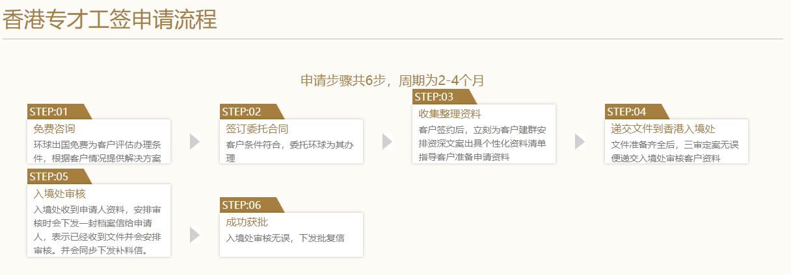The width and height of the screenshot is (791, 275).
Task: Click the STEP:04 badge label
Action: [x=627, y=112]
